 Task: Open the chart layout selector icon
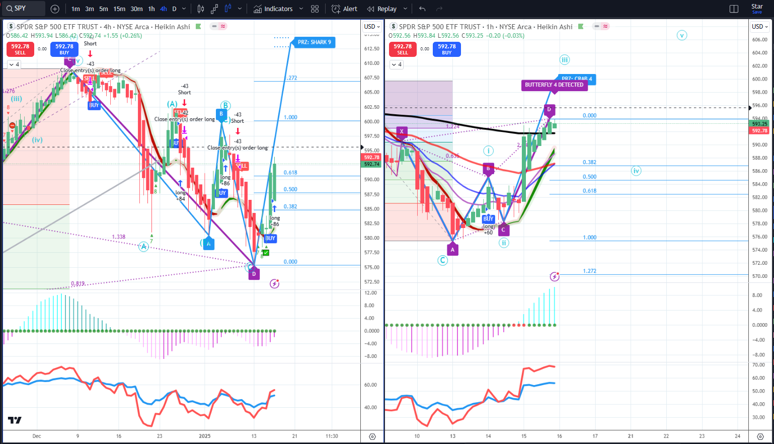[x=734, y=9]
